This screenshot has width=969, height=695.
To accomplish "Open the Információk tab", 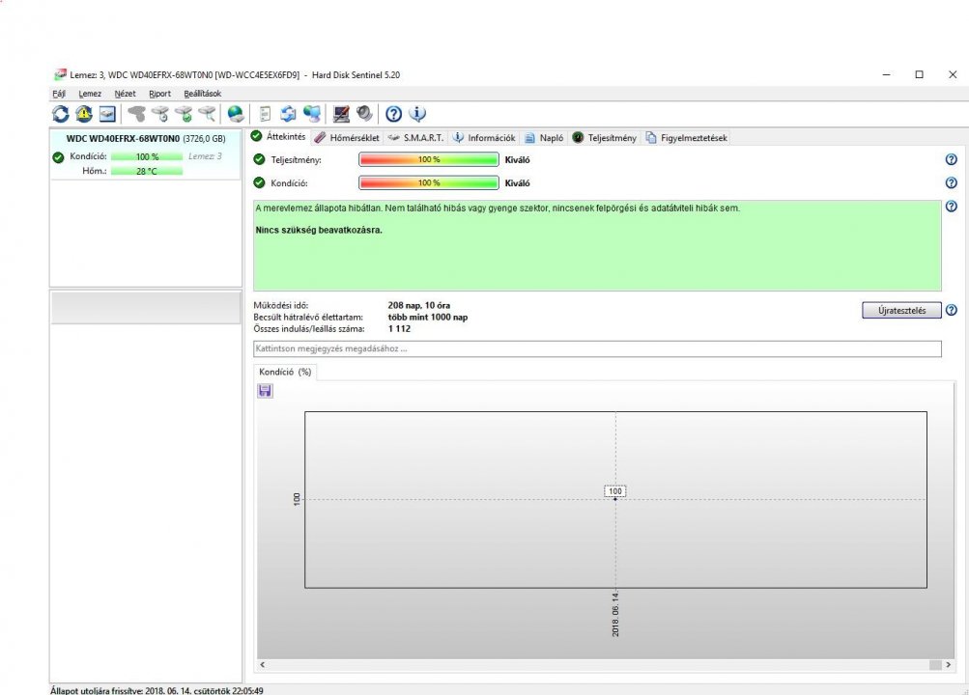I will tap(484, 138).
